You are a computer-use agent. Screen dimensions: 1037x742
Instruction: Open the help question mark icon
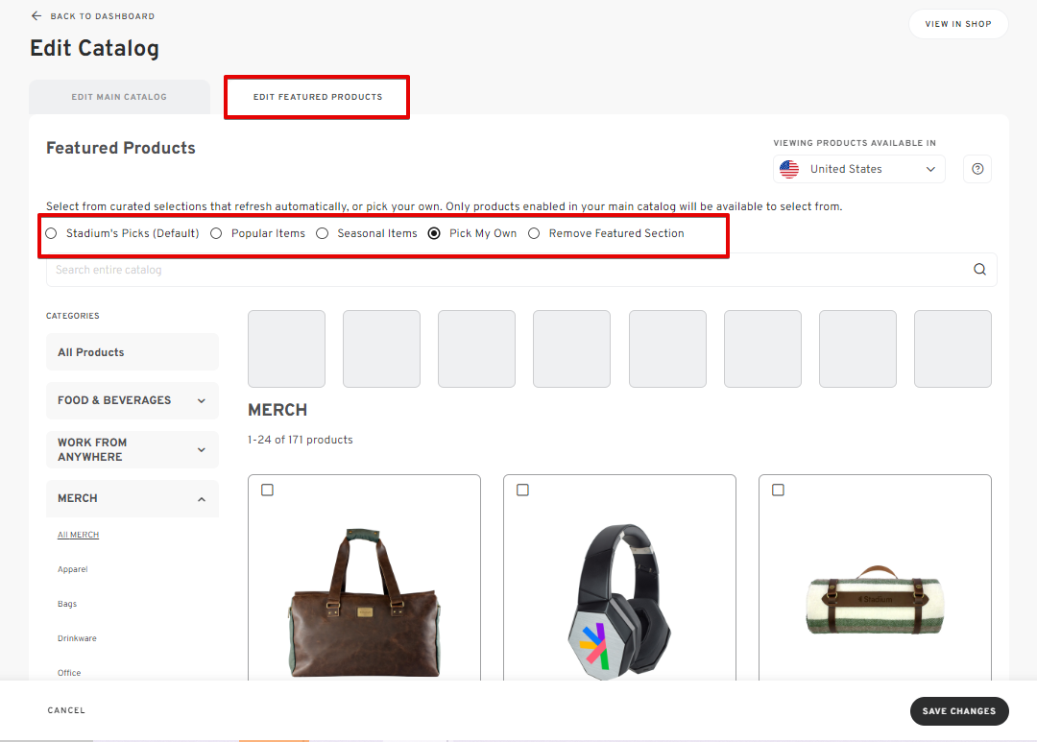point(977,169)
